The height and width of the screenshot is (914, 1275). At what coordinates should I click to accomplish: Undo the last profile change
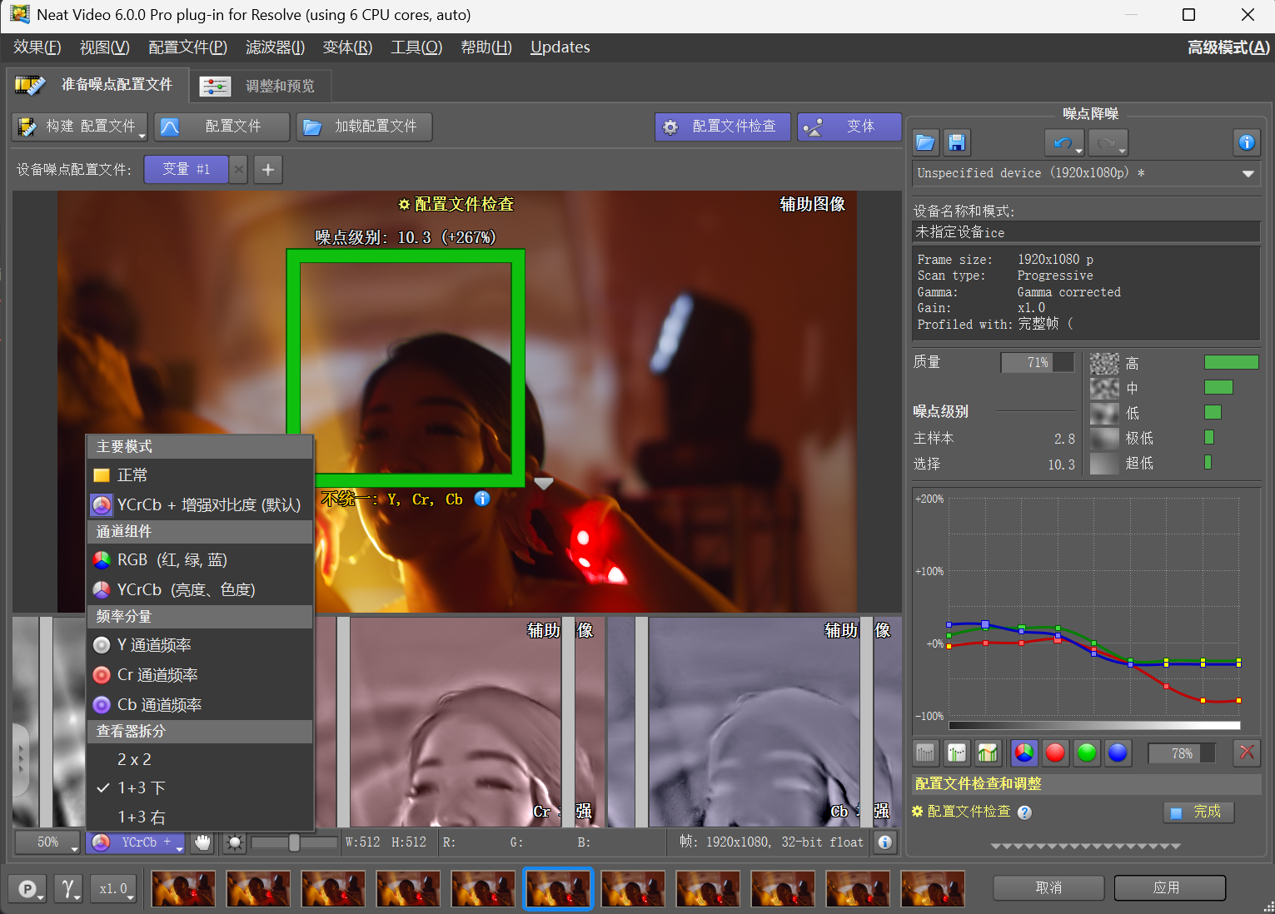pos(1061,142)
